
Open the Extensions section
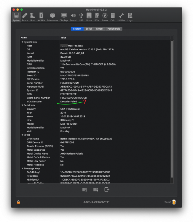pyautogui.click(x=52, y=17)
